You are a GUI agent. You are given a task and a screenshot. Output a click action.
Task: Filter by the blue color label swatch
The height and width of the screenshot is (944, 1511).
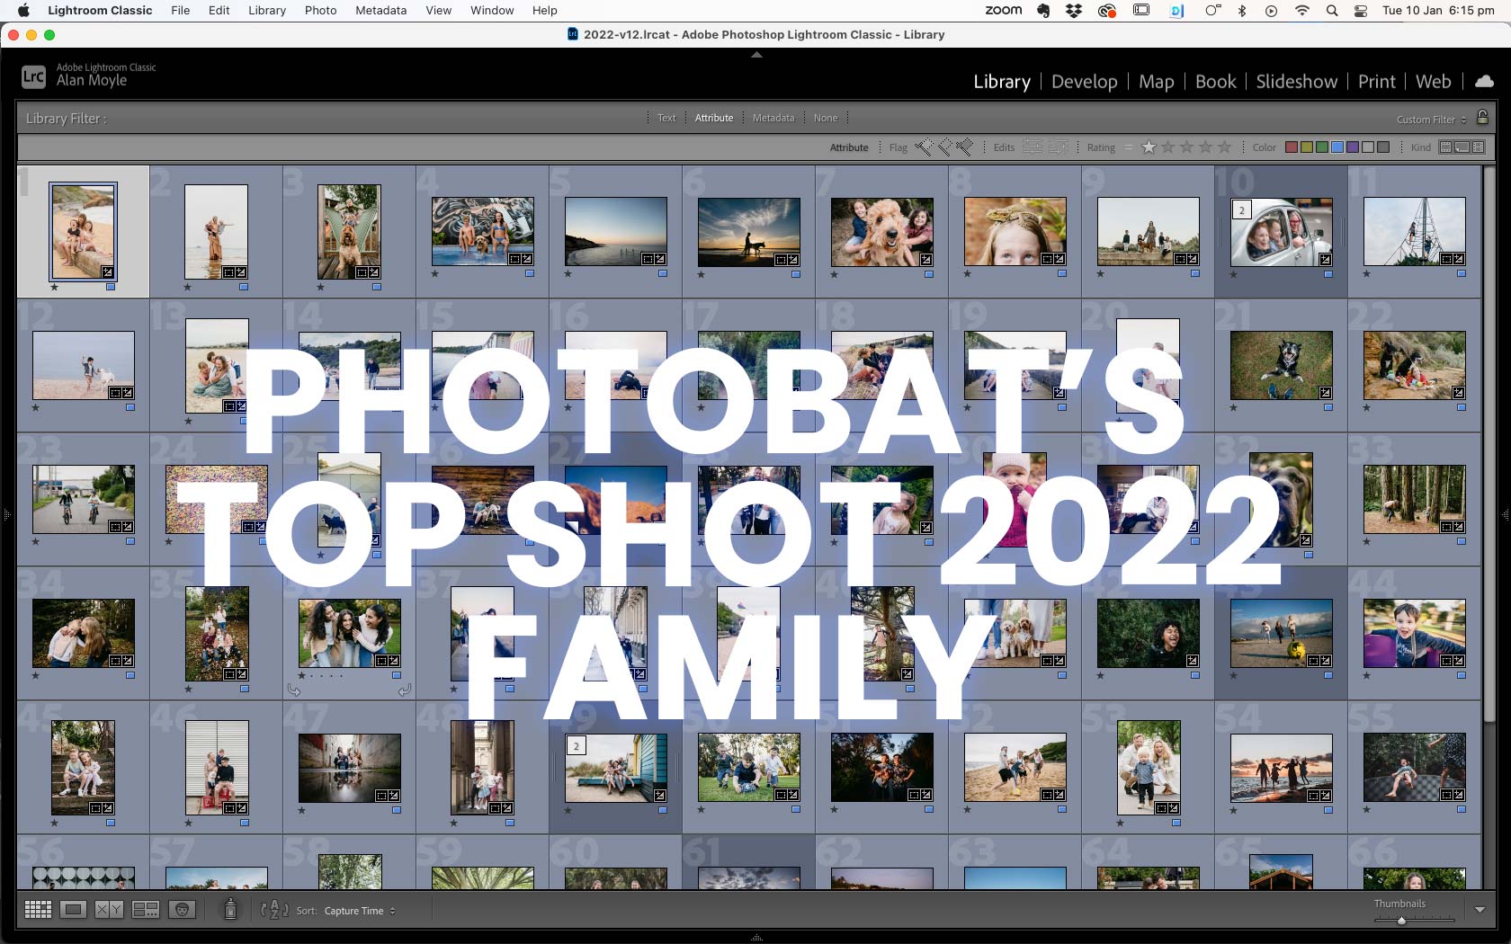(x=1337, y=147)
